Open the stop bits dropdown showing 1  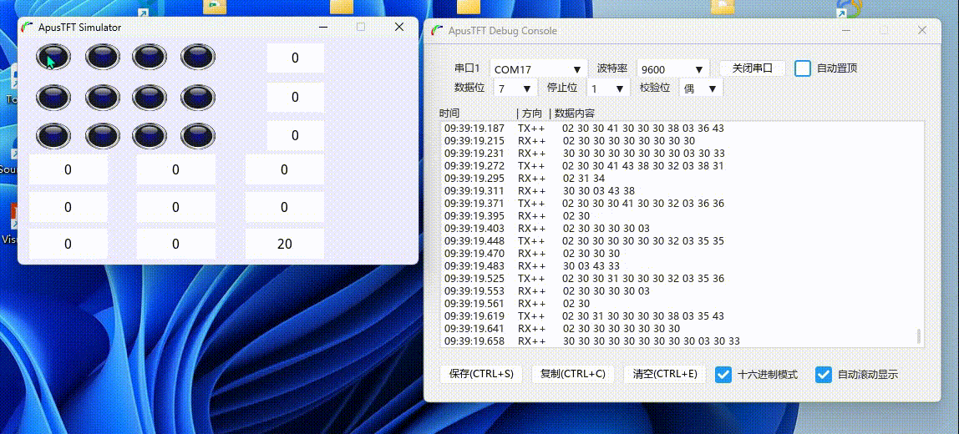[x=608, y=88]
